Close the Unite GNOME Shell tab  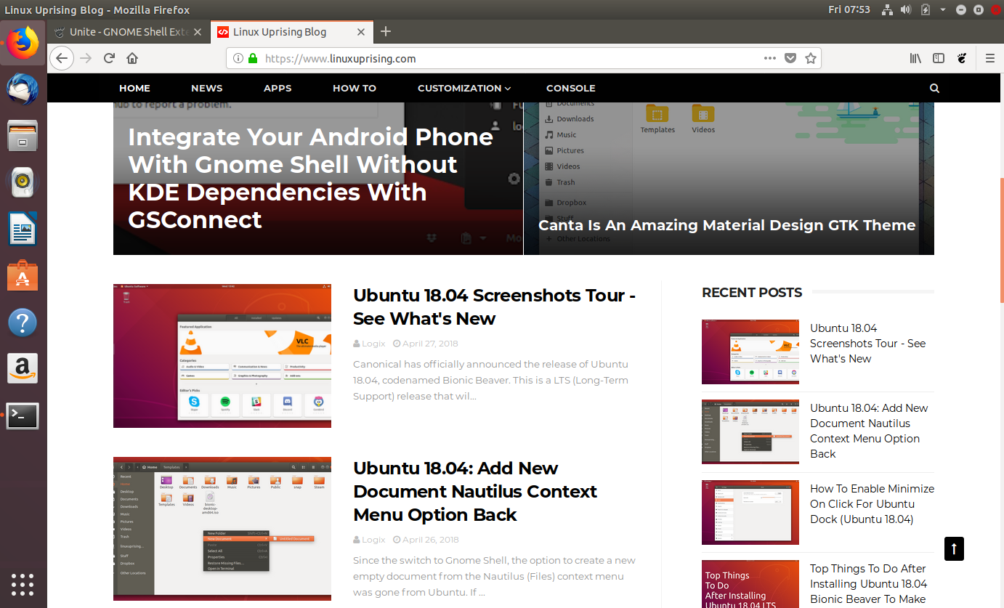click(198, 32)
